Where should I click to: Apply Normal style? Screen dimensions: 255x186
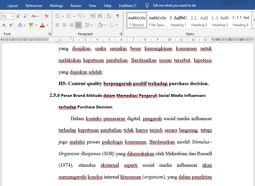[137, 20]
